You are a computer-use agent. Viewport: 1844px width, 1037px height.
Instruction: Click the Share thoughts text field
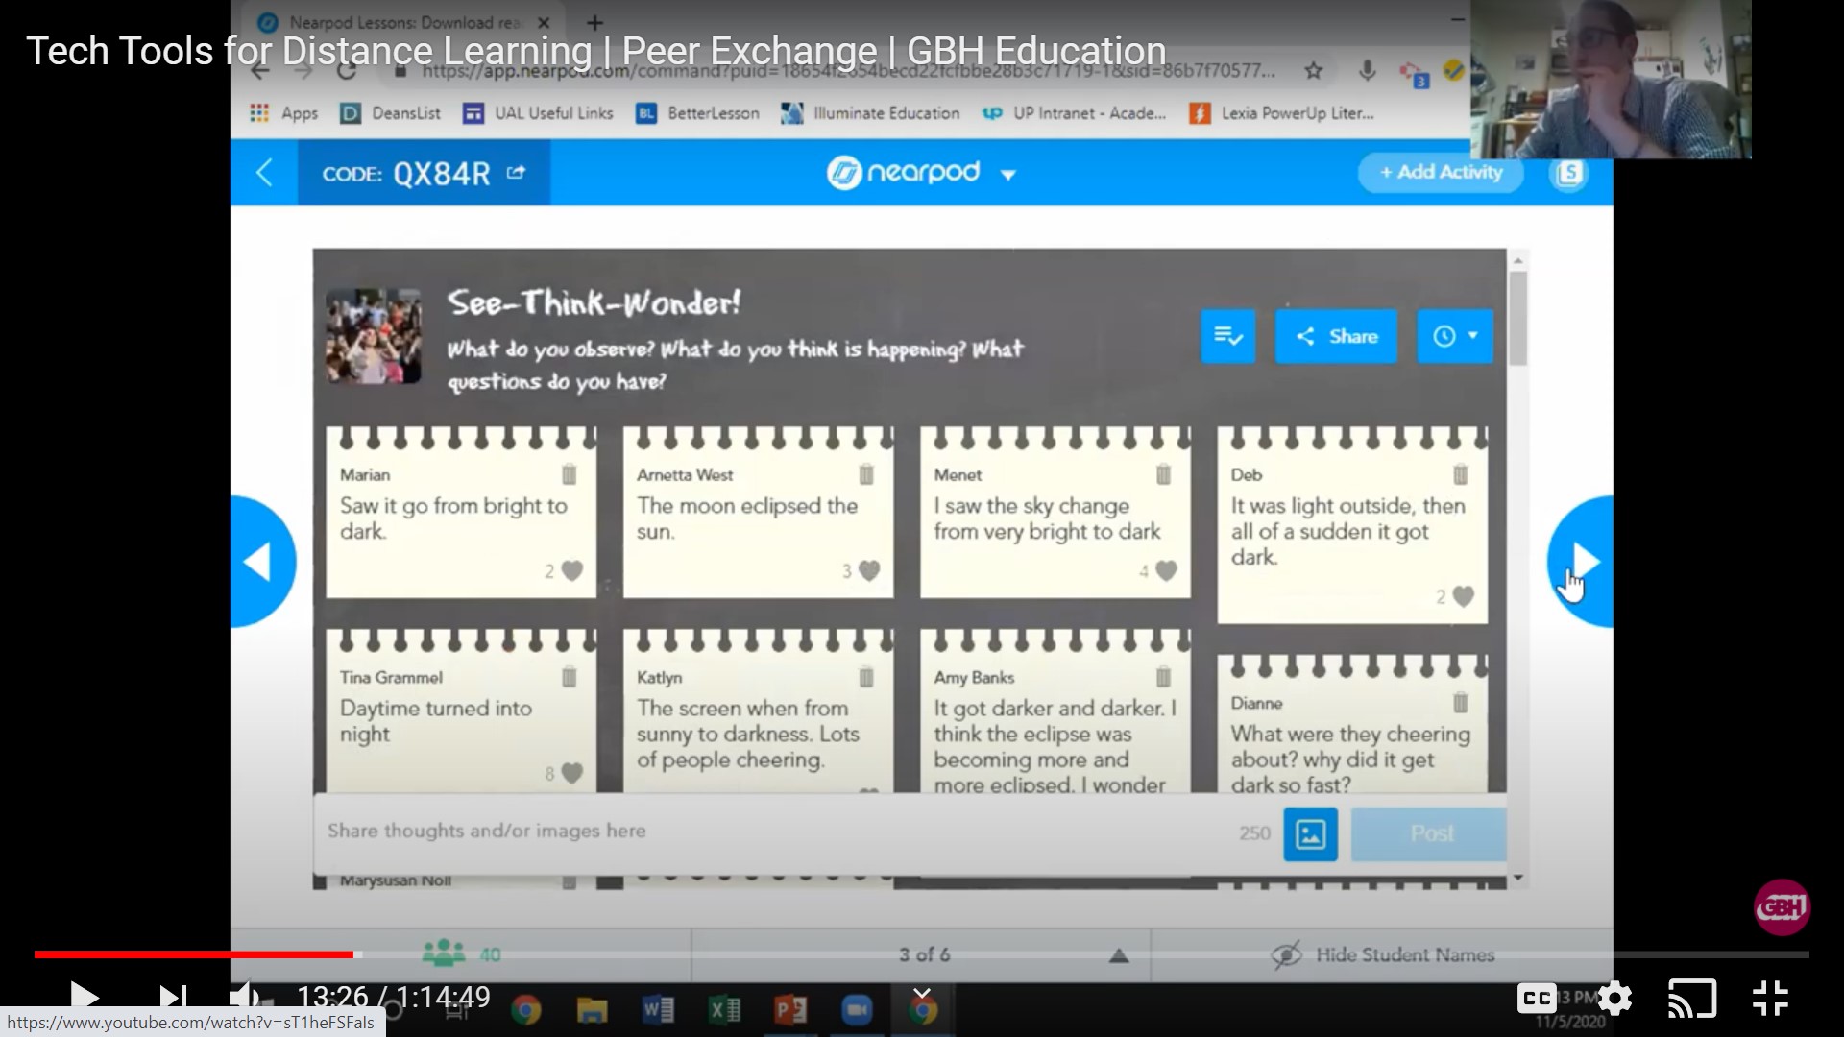pos(672,831)
